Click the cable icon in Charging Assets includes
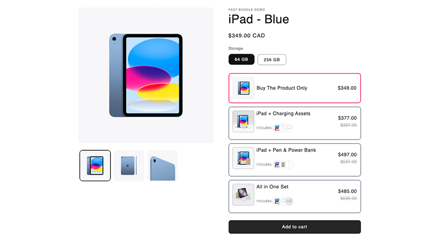The image size is (440, 244). click(289, 128)
